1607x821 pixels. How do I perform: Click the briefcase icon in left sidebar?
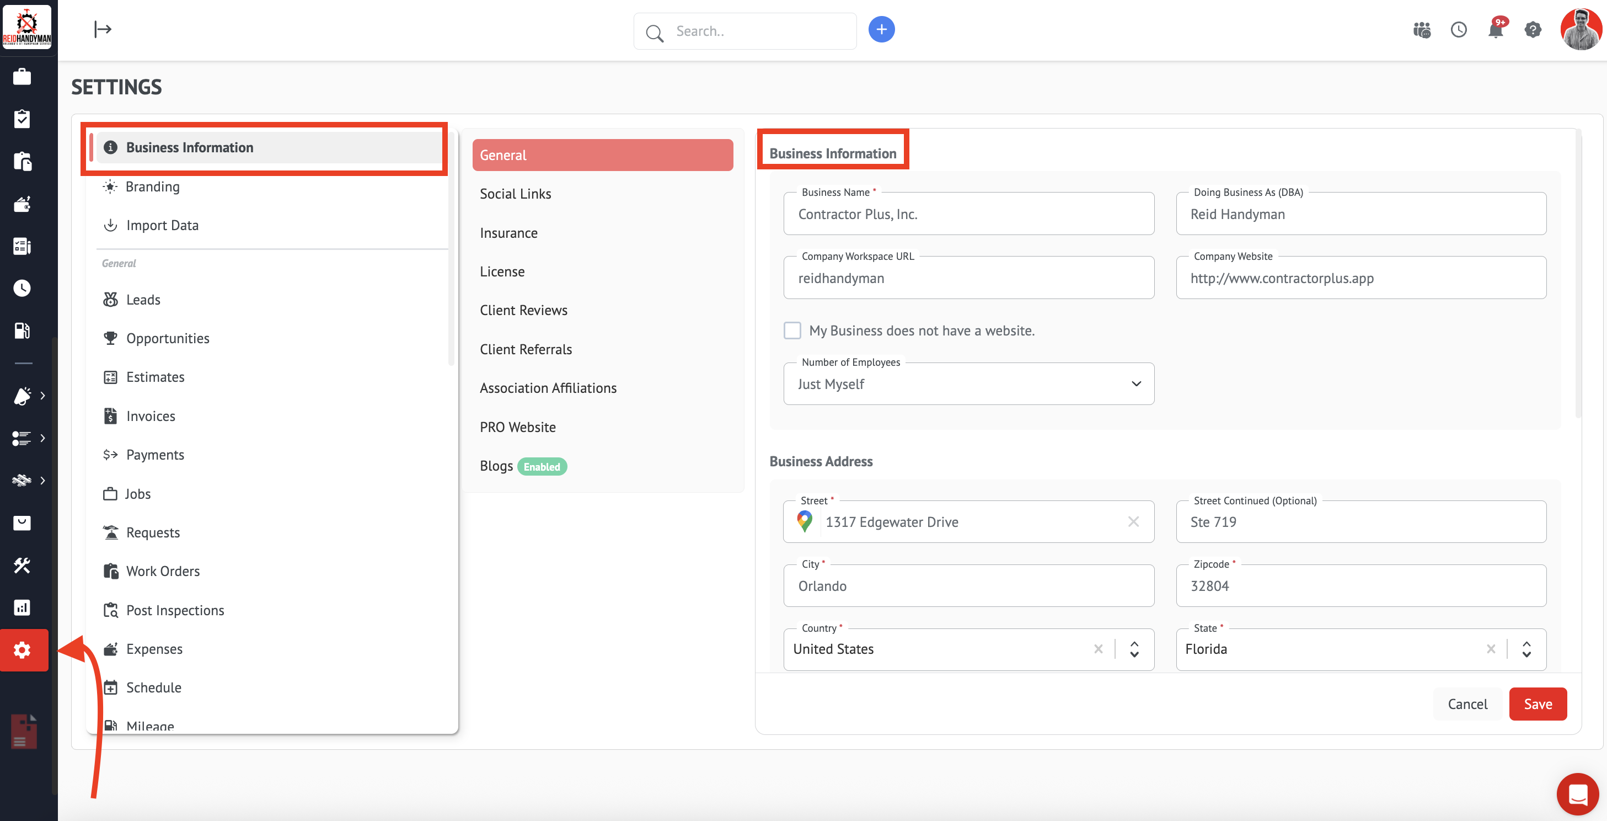(23, 77)
